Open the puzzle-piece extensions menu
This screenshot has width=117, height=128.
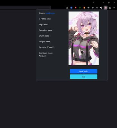point(110,8)
